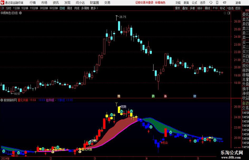
Task: Open the mail envelope icon
Action: tap(224, 3)
